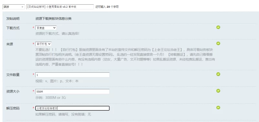Click the 下载方式 label
Screen dimensions: 259x122
[x=13, y=28]
